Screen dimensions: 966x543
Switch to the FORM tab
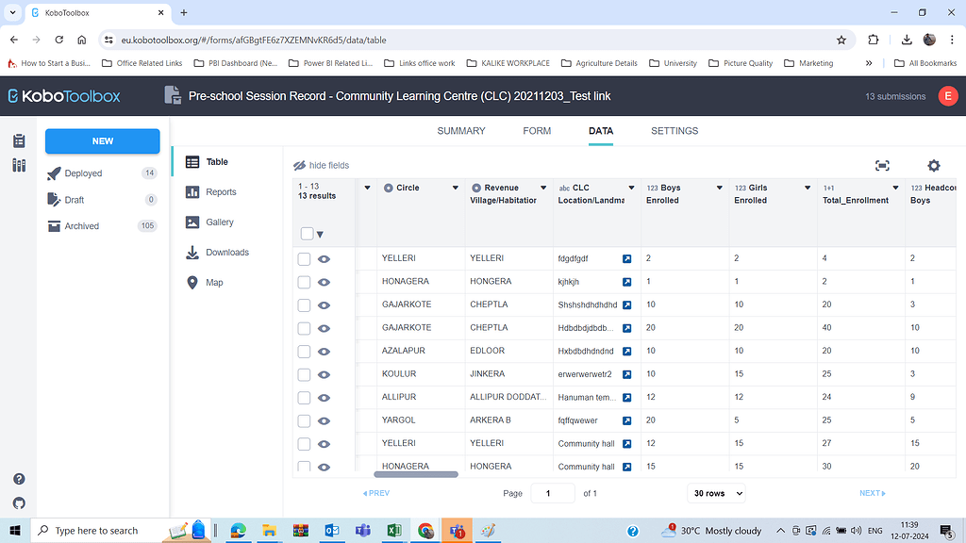536,131
